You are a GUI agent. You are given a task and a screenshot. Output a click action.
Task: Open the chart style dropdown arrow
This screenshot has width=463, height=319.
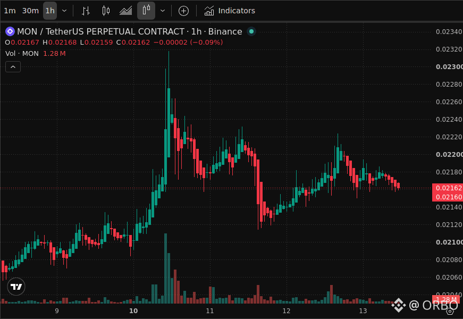point(163,11)
